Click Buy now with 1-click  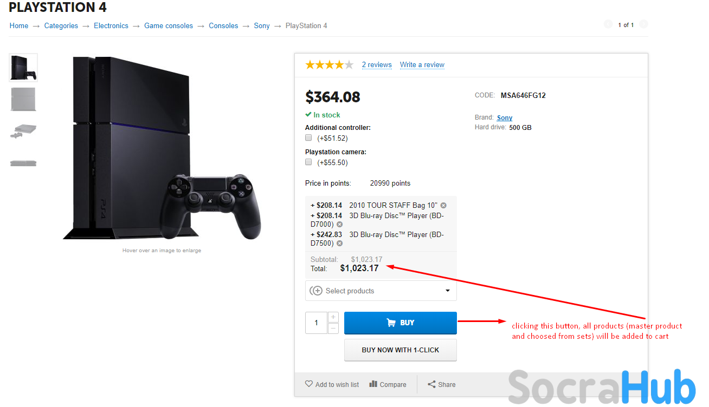click(401, 350)
